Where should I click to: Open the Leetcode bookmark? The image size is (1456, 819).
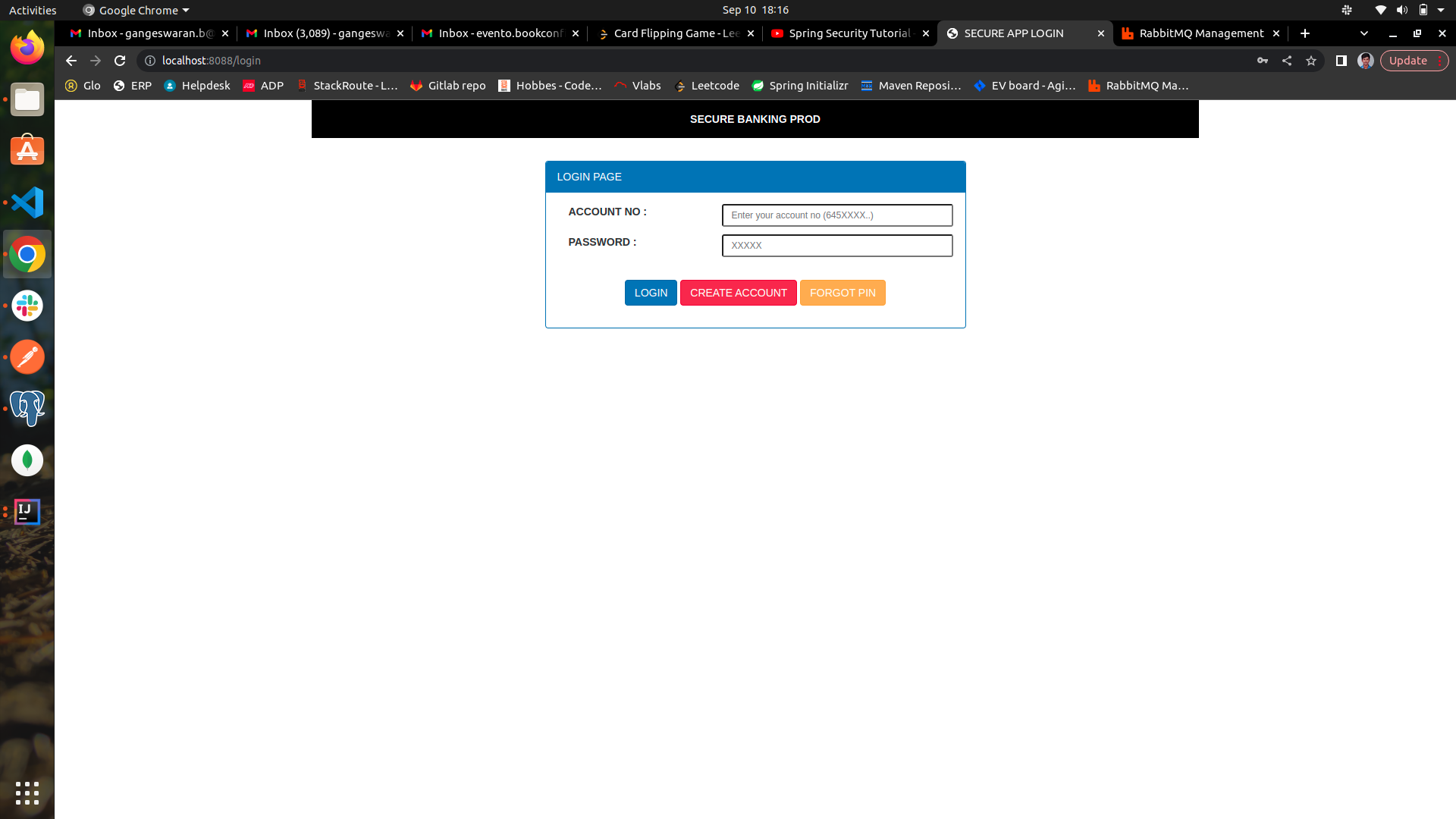706,86
